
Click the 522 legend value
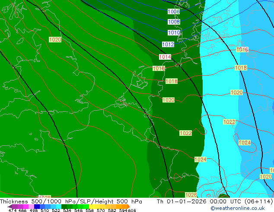pos(56,210)
